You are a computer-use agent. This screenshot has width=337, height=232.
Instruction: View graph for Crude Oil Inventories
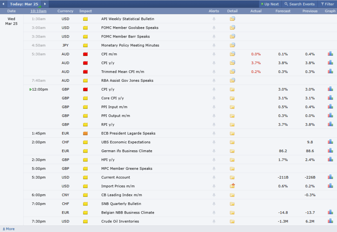point(330,221)
